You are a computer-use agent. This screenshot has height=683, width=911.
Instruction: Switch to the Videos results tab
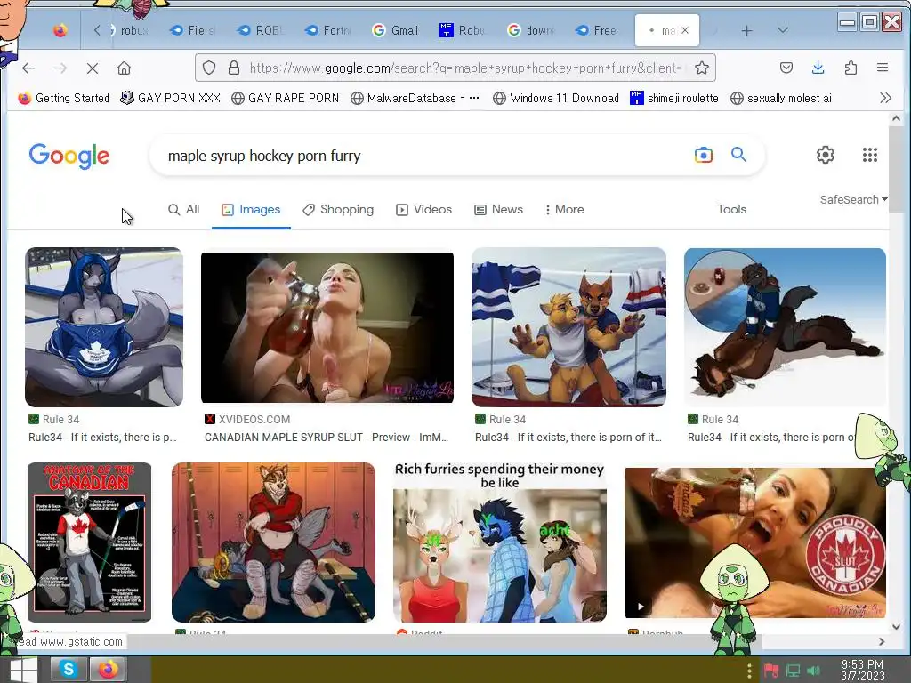(423, 210)
